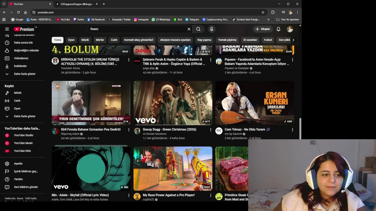Open options menu for Kirli Fırında Bahane video
This screenshot has height=211, width=376.
tap(129, 130)
